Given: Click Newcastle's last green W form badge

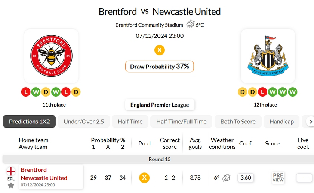Looking at the screenshot, I should pyautogui.click(x=293, y=92).
